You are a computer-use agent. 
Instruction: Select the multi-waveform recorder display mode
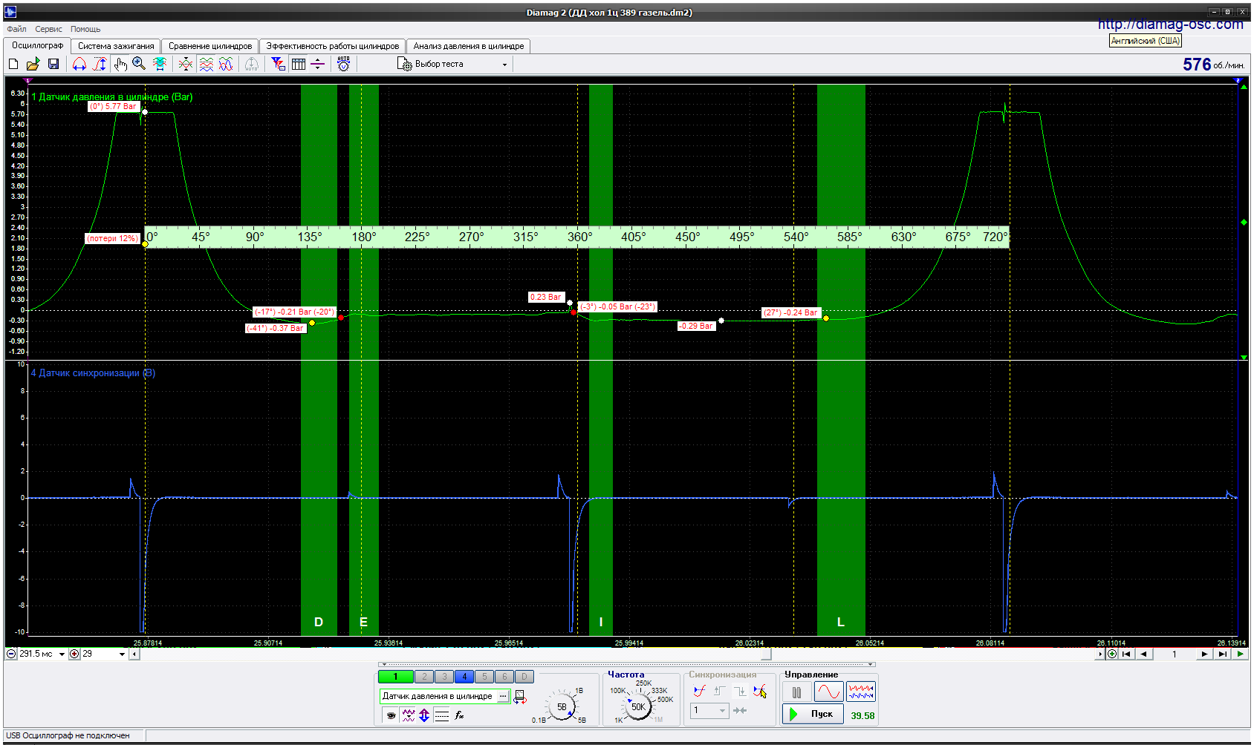(x=861, y=692)
